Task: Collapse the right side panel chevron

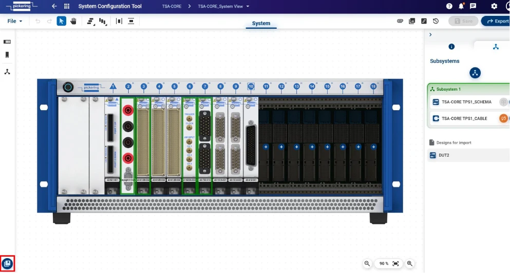Action: point(430,35)
